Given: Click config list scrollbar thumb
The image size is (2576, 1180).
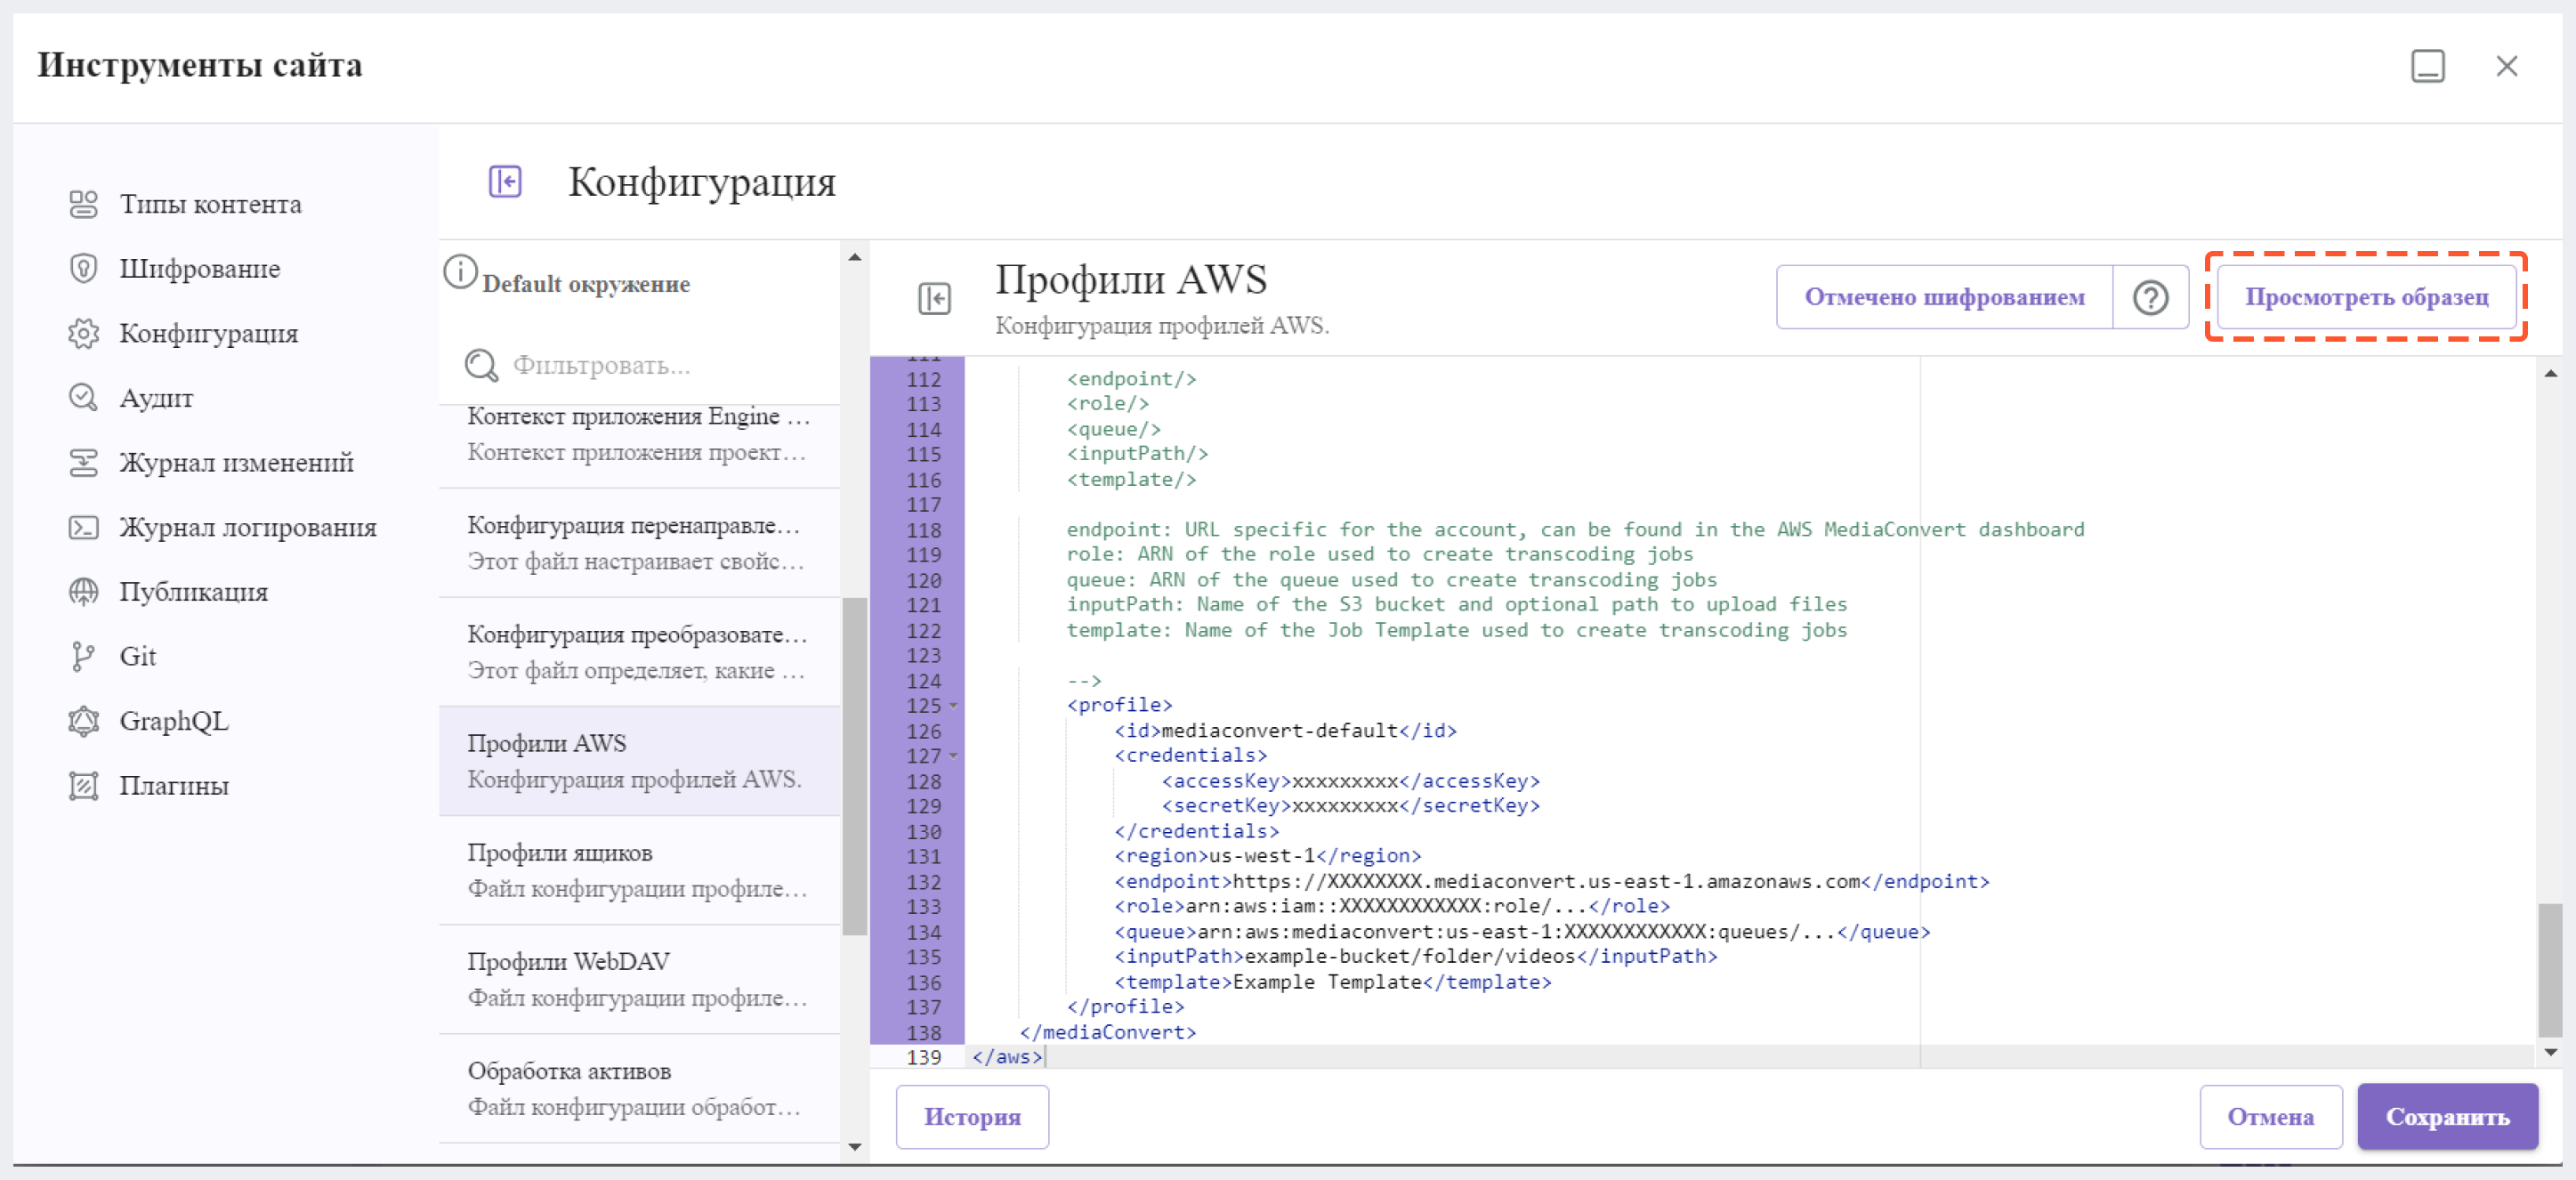Looking at the screenshot, I should tap(854, 766).
